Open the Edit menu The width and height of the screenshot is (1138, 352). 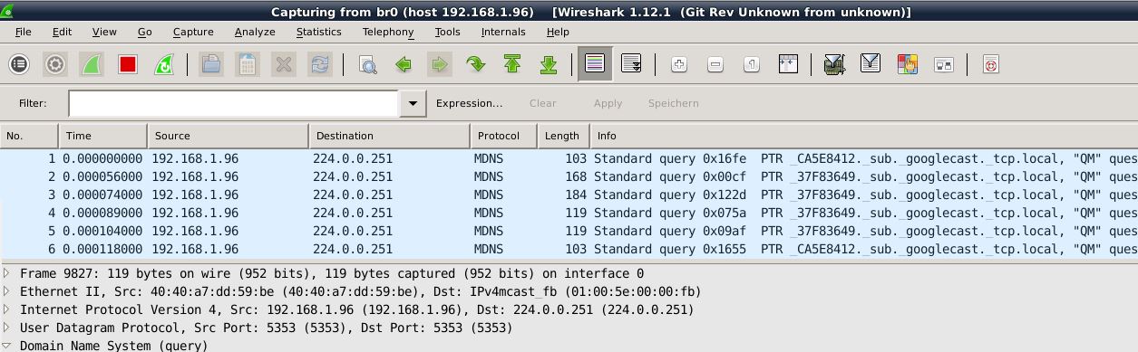(62, 32)
